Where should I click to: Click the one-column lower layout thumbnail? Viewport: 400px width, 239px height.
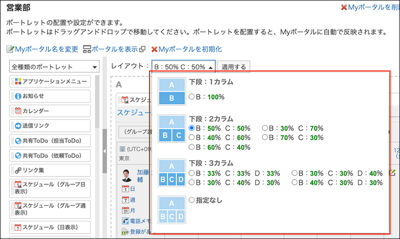pyautogui.click(x=171, y=91)
